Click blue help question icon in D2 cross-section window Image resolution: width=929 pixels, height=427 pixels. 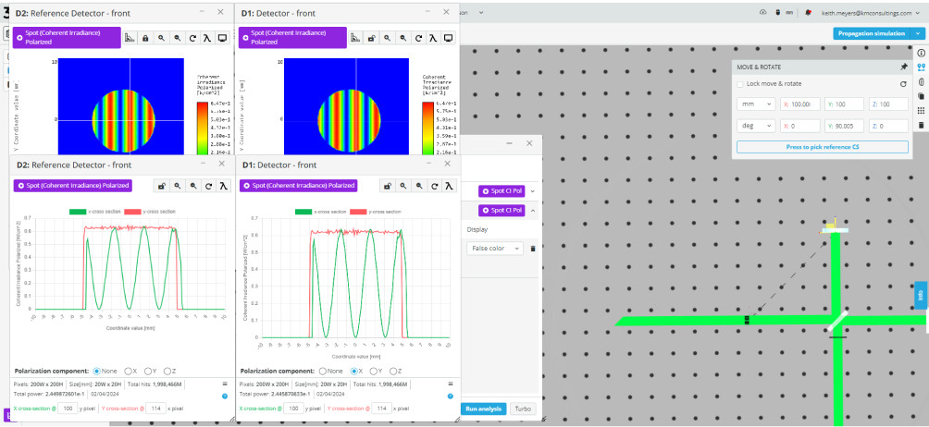point(225,396)
